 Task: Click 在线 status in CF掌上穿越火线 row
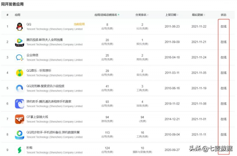click(224, 119)
